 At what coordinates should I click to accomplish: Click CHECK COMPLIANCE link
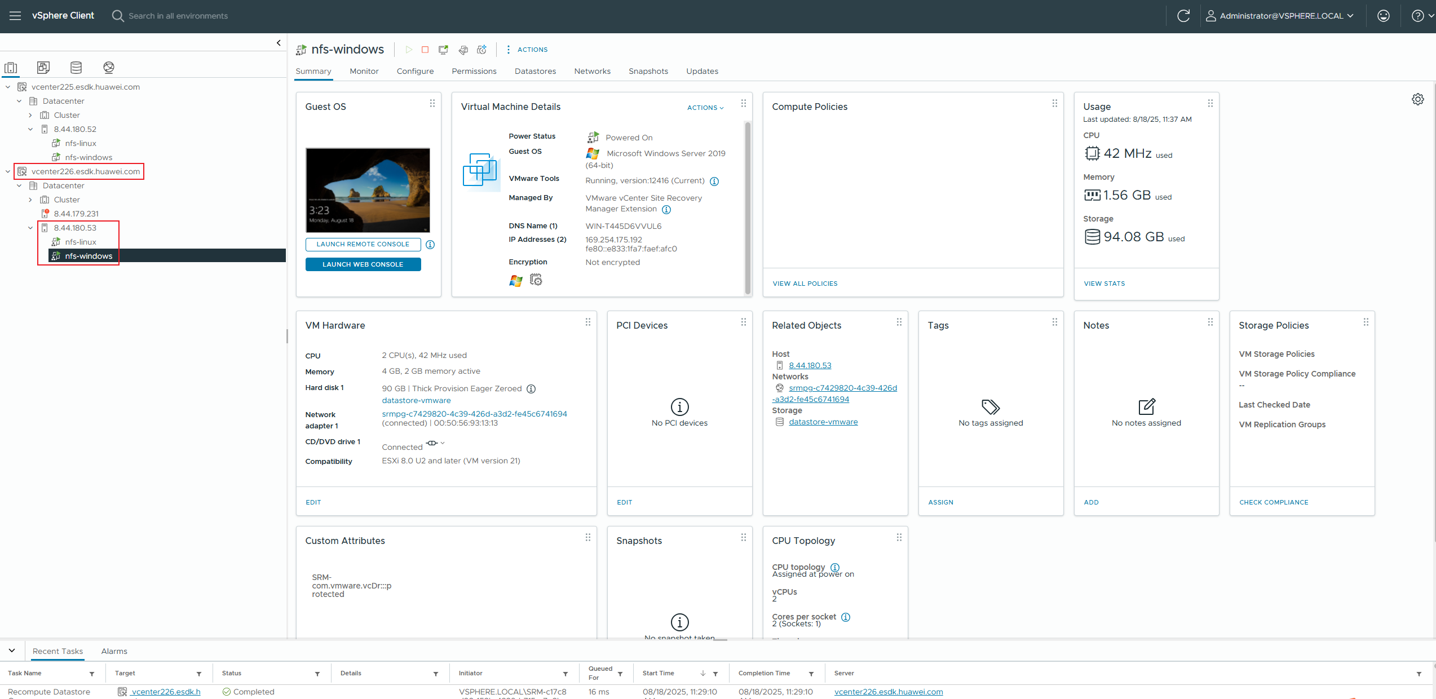coord(1274,502)
